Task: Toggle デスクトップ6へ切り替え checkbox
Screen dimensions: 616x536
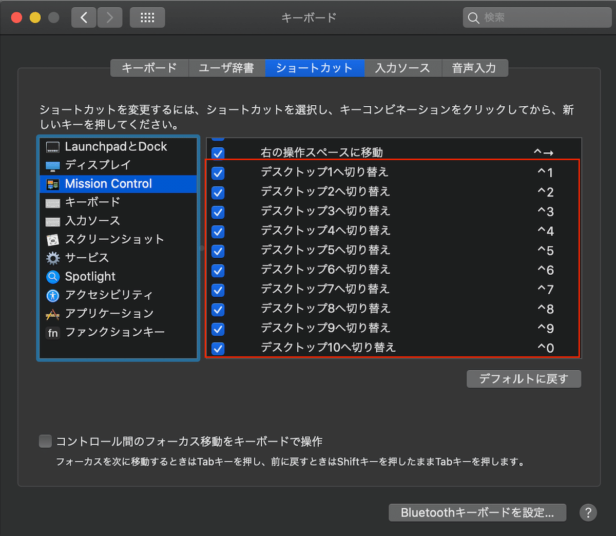Action: pyautogui.click(x=218, y=271)
